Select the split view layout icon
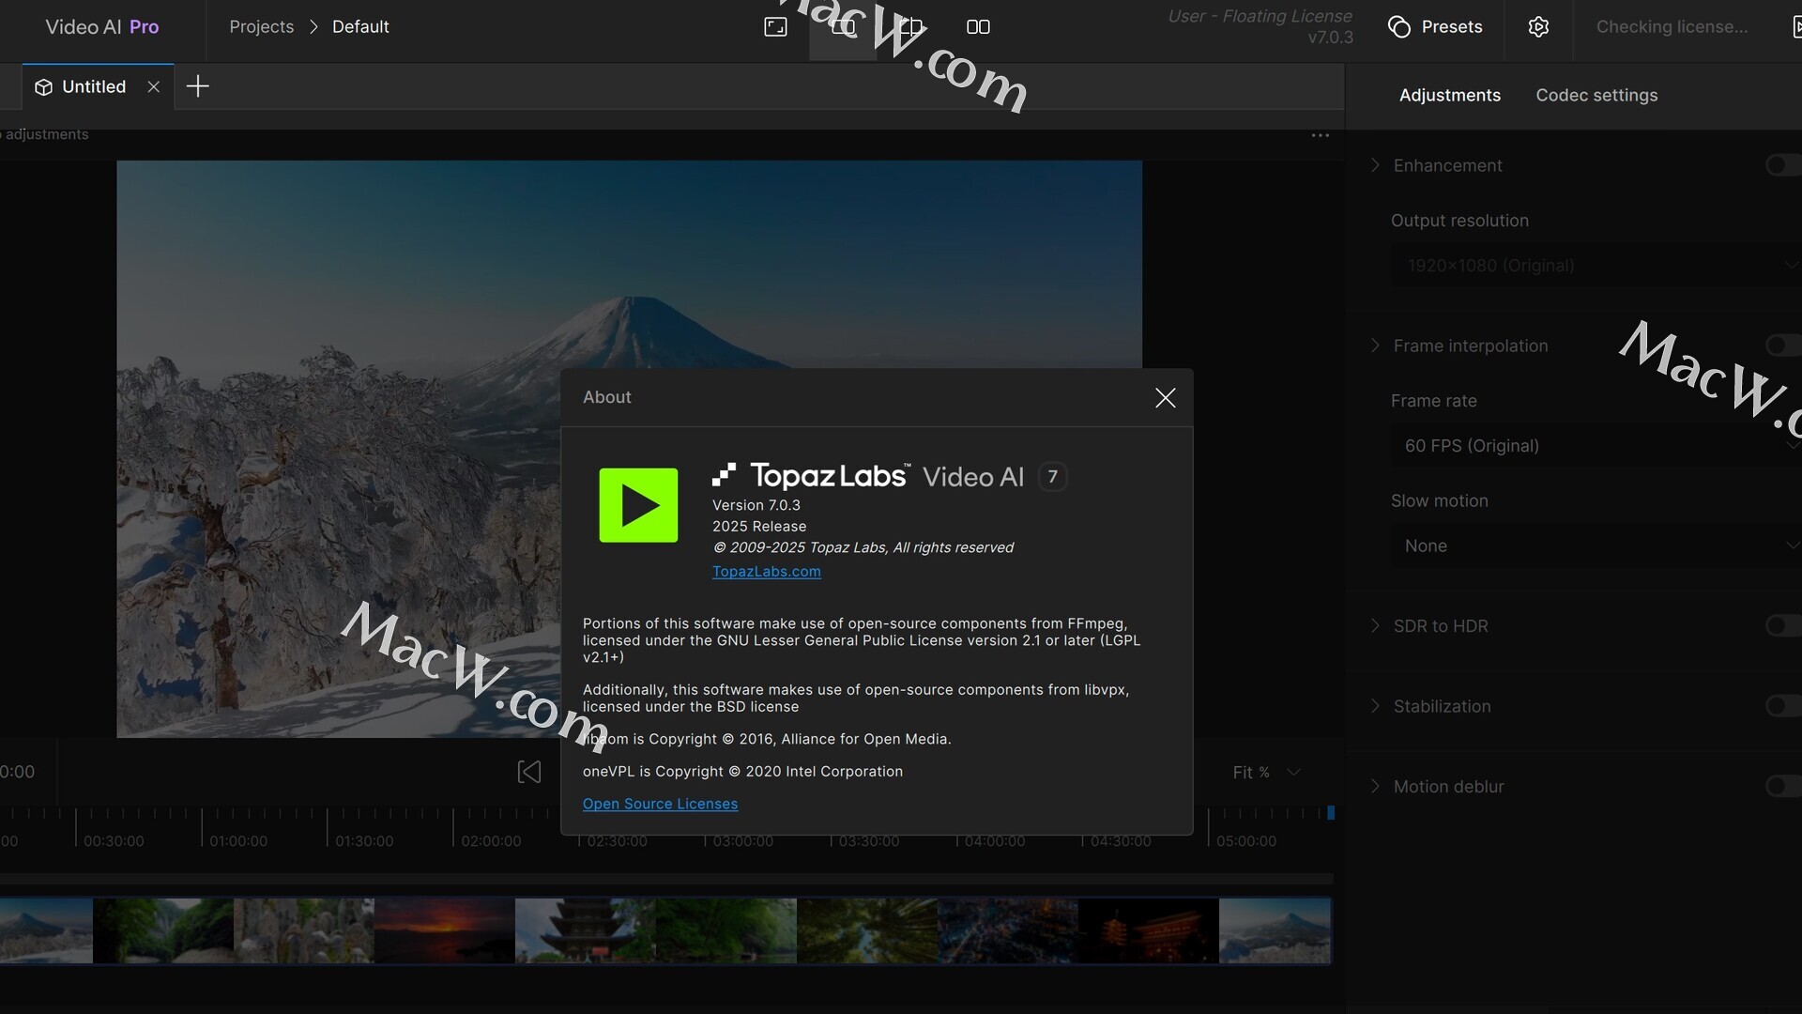 click(910, 27)
